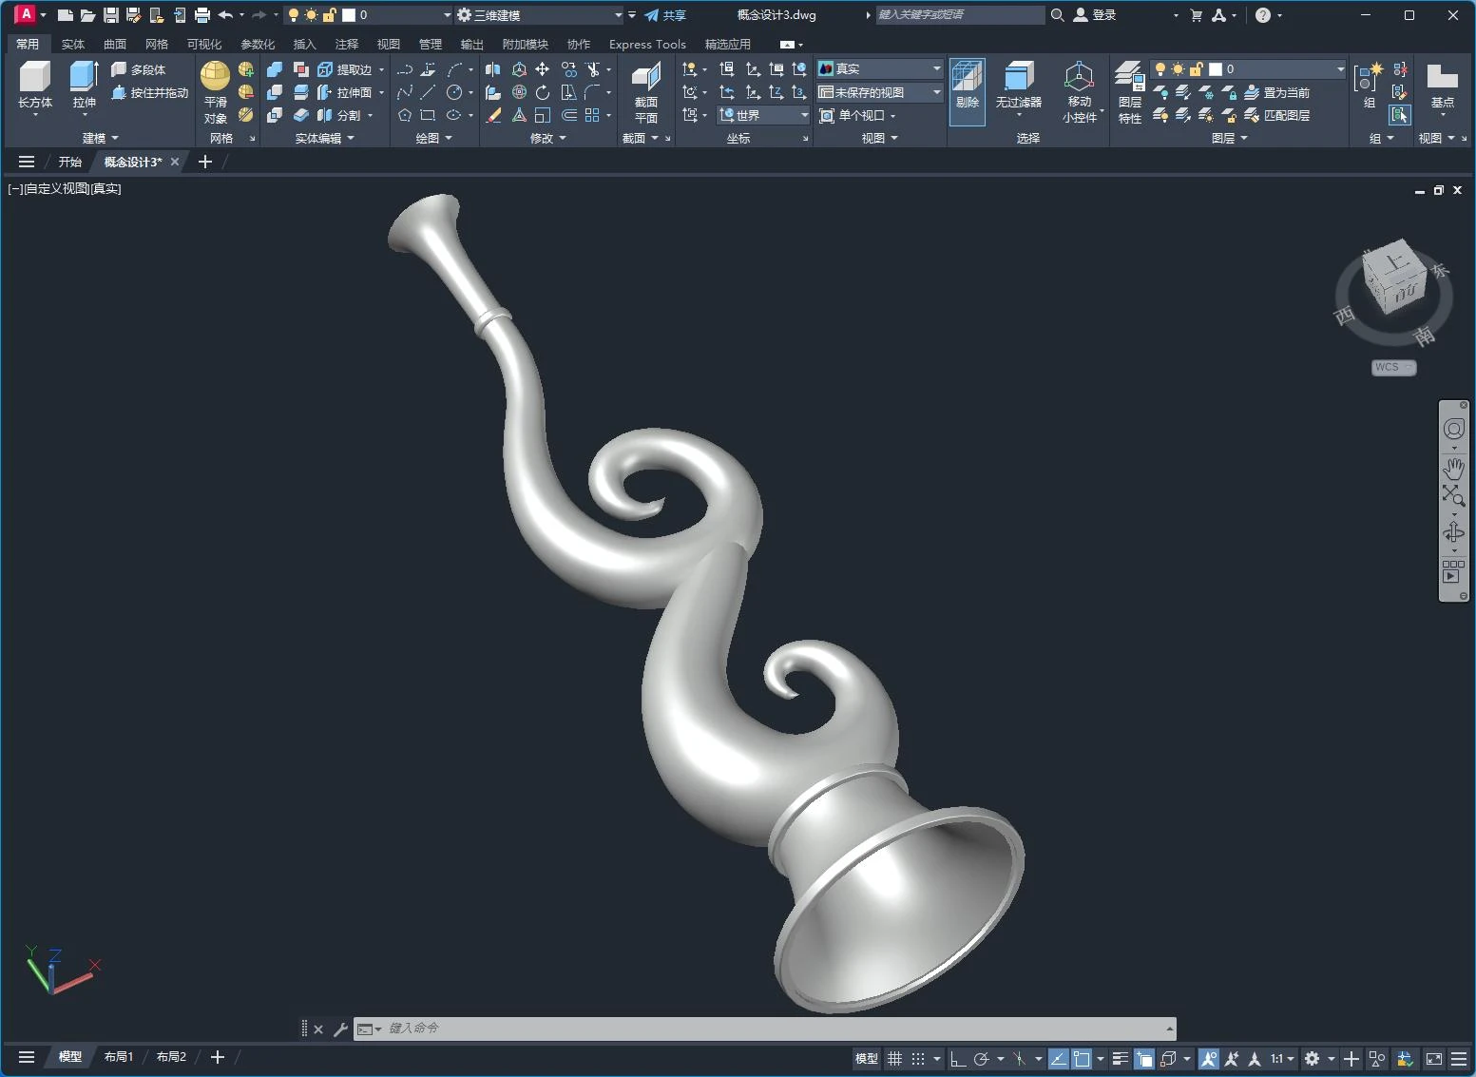
Task: Click the 登录 sign-in button
Action: click(x=1095, y=15)
